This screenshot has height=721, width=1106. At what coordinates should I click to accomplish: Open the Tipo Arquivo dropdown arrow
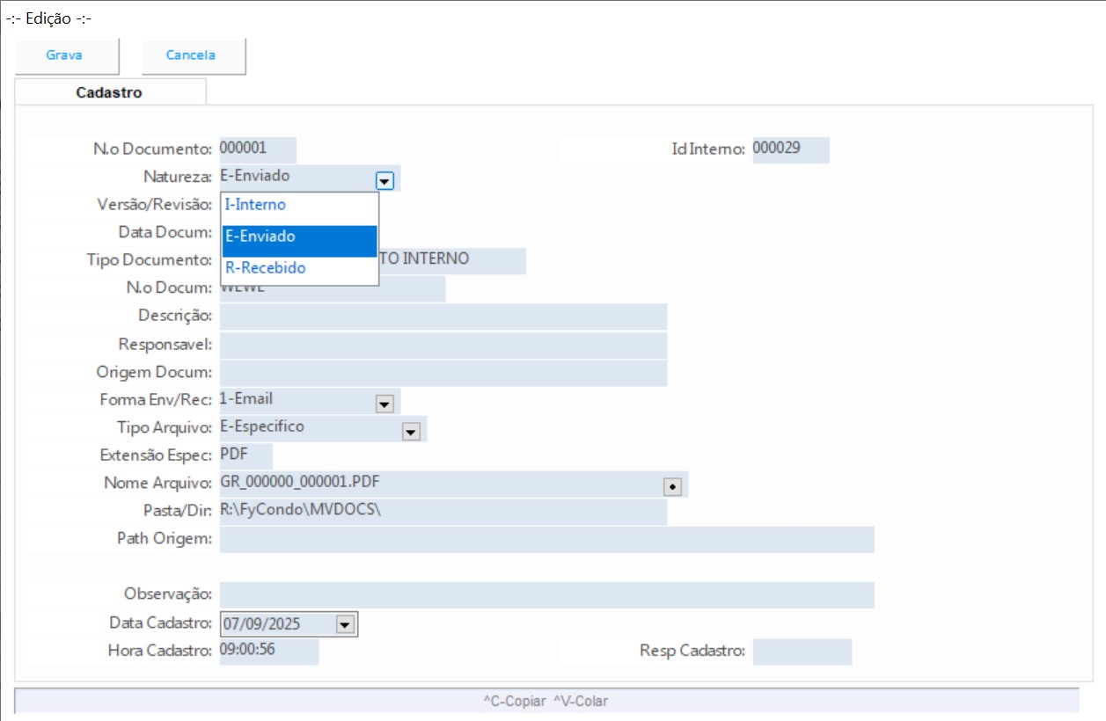[411, 432]
